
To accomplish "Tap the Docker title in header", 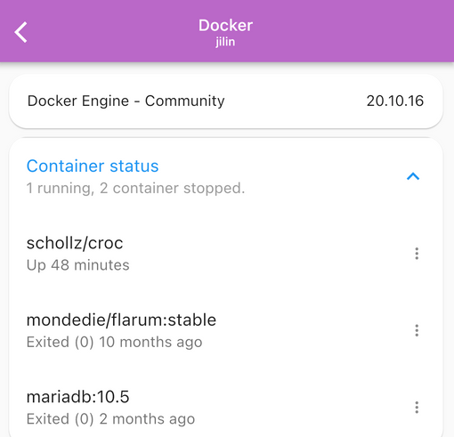I will click(x=226, y=25).
